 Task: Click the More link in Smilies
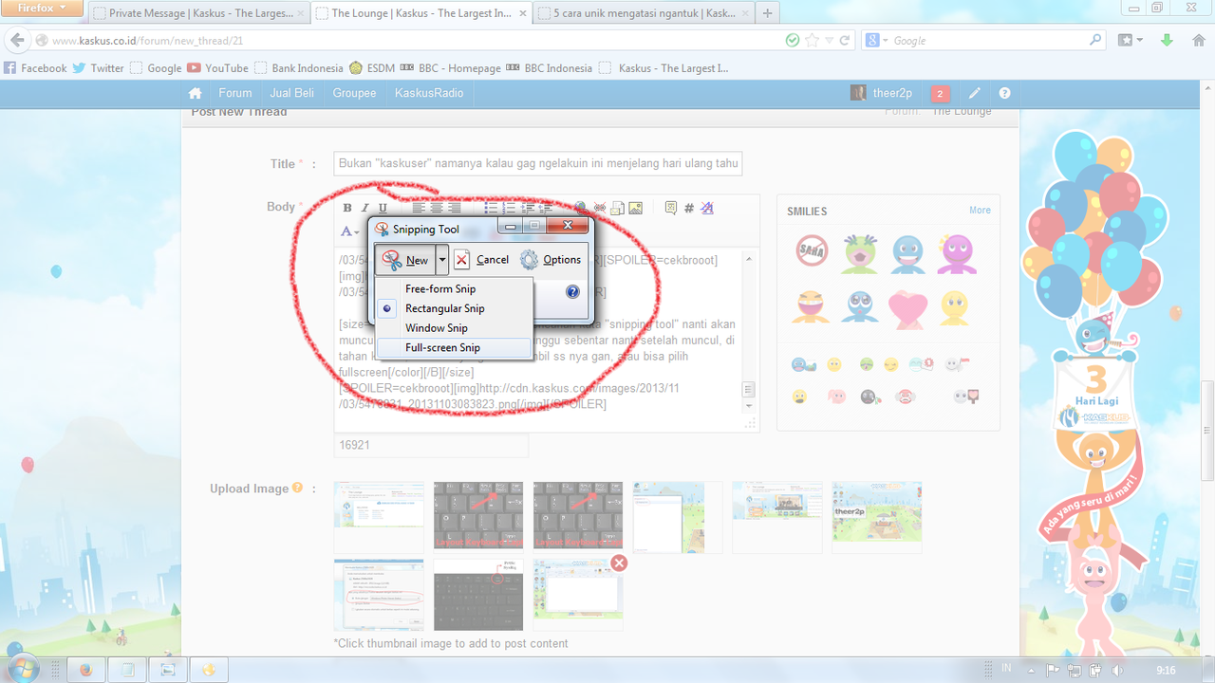pyautogui.click(x=980, y=211)
